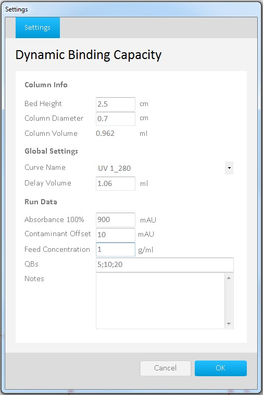Screen dimensions: 263x395
Task: Click the Cancel button
Action: (x=165, y=368)
